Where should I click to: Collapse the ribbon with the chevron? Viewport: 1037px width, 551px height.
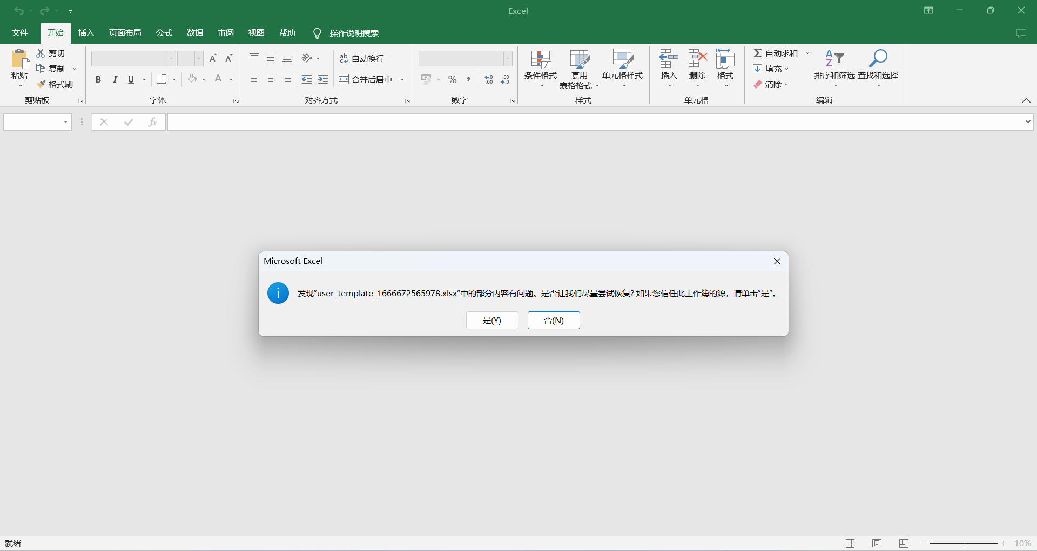(x=1026, y=100)
